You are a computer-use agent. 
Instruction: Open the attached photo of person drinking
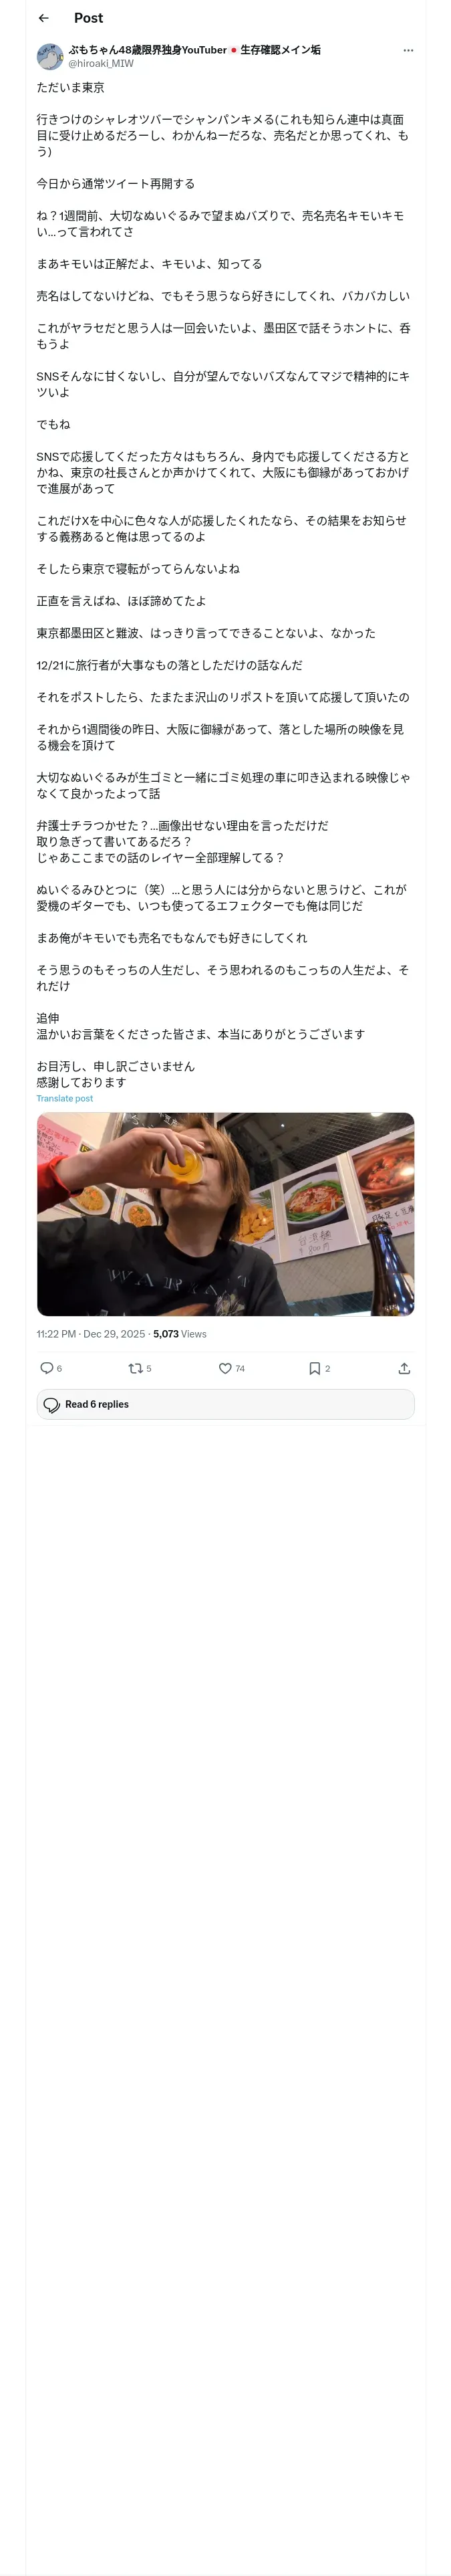tap(225, 1214)
